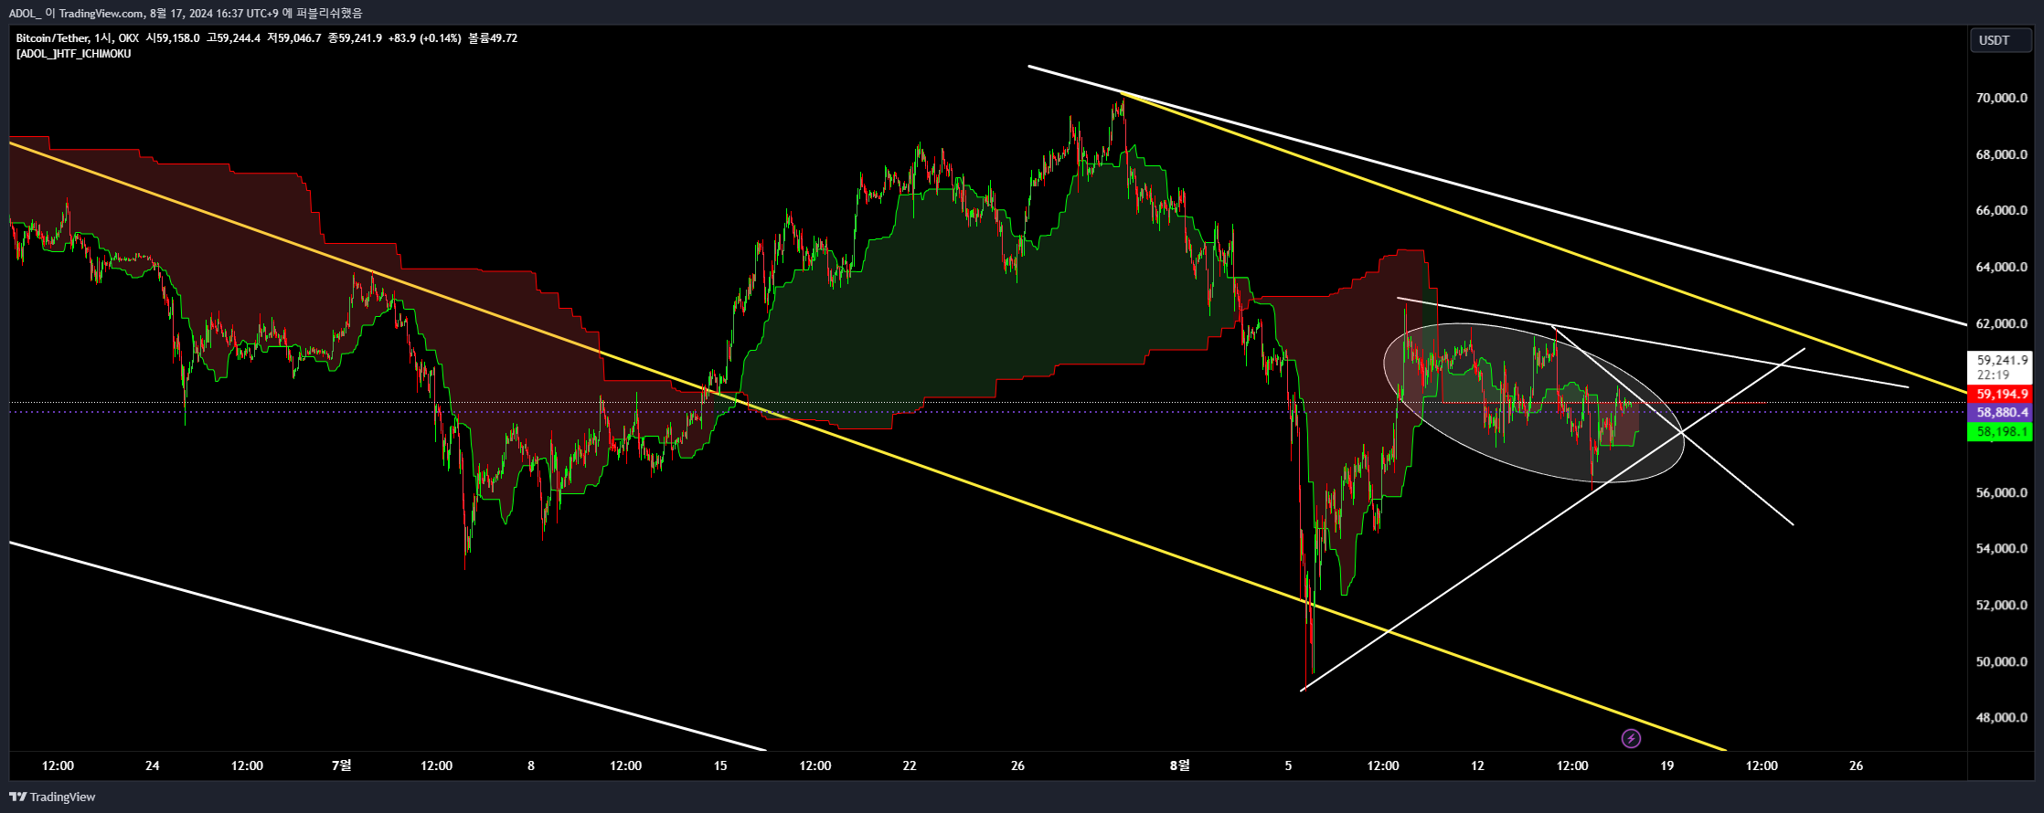Image resolution: width=2044 pixels, height=813 pixels.
Task: Click the 50,000.0 price axis label
Action: click(x=2001, y=661)
